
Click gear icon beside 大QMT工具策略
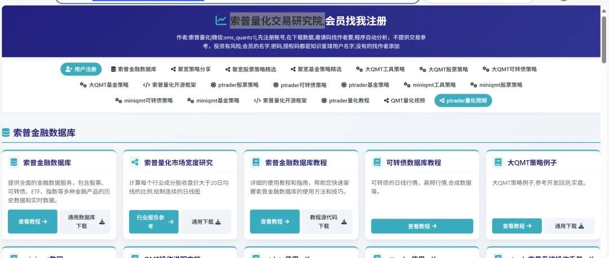point(360,69)
